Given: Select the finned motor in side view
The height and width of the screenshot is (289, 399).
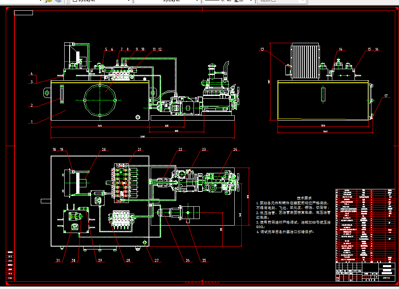Looking at the screenshot, I should click(305, 61).
